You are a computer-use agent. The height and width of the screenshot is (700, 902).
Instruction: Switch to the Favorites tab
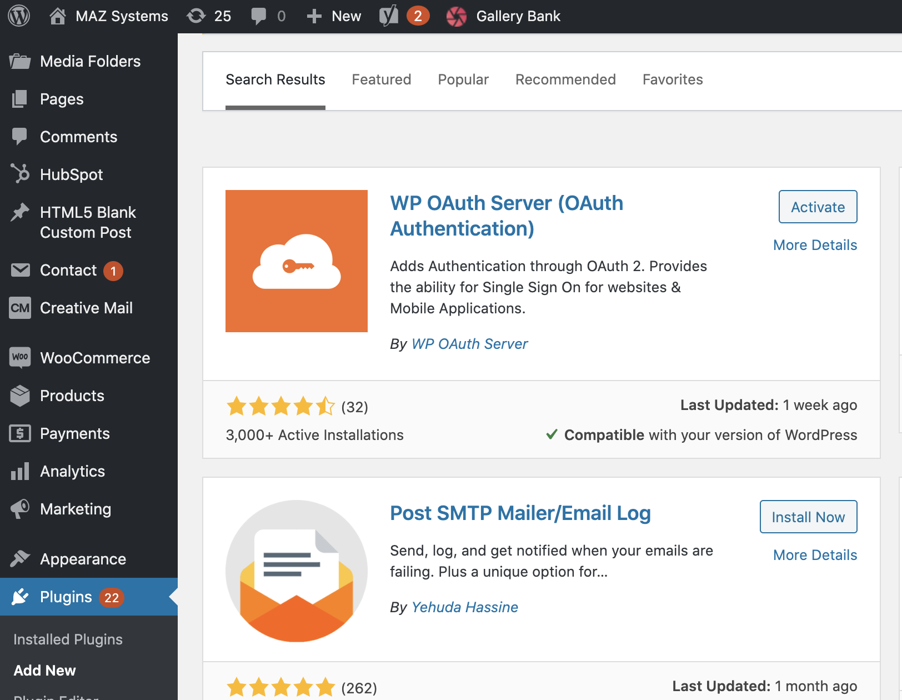(x=673, y=79)
